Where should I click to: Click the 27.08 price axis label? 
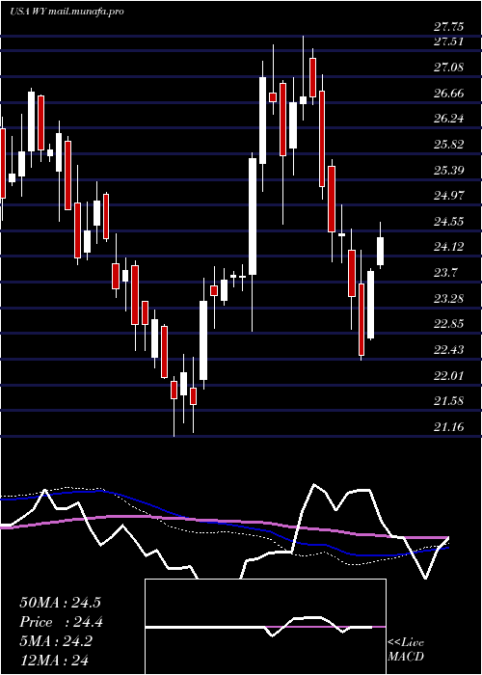[449, 67]
